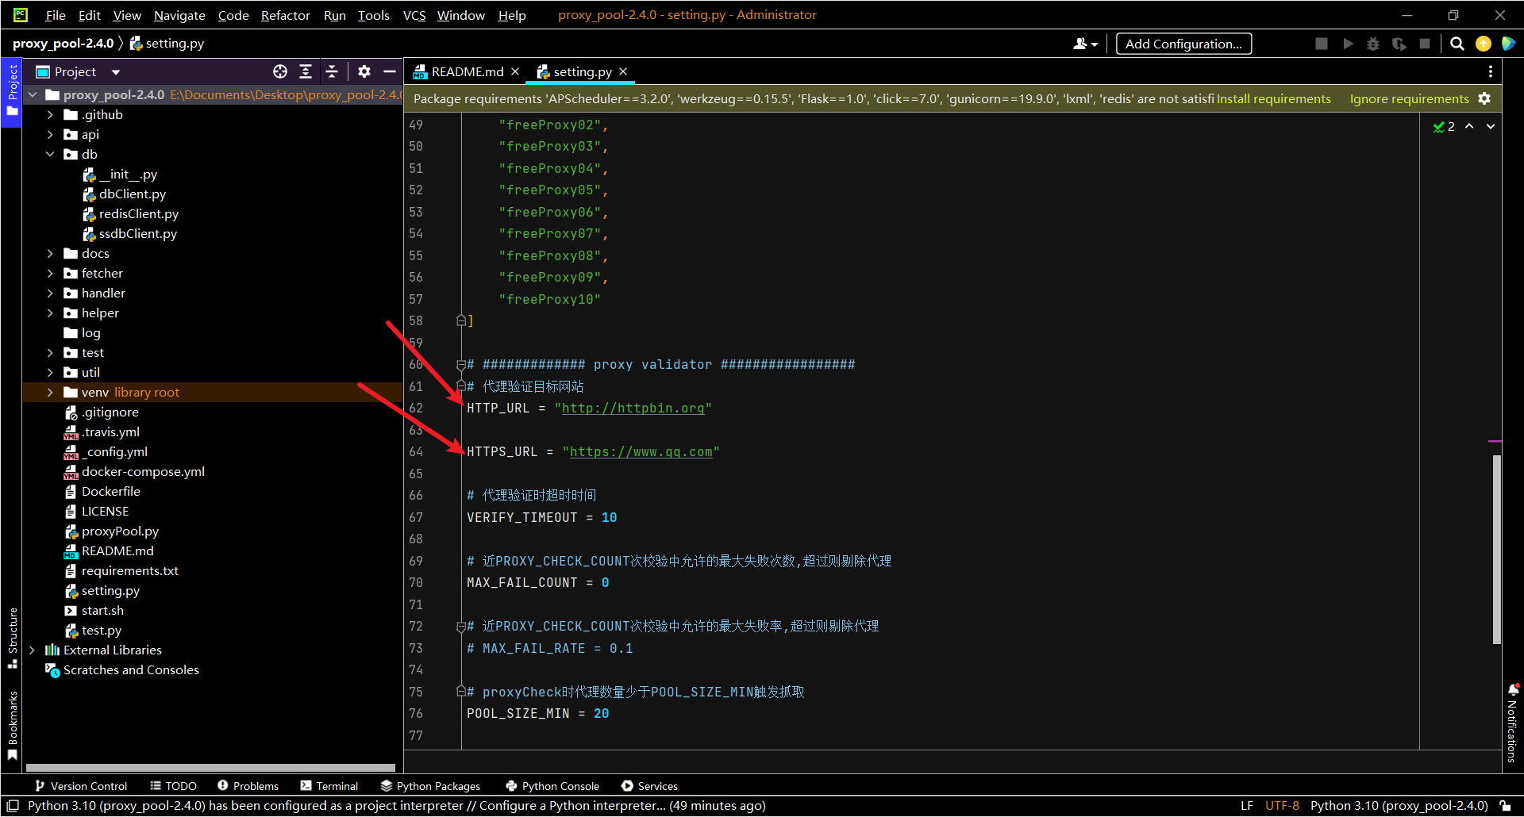Hide the Project tool window
The height and width of the screenshot is (817, 1524).
390,71
